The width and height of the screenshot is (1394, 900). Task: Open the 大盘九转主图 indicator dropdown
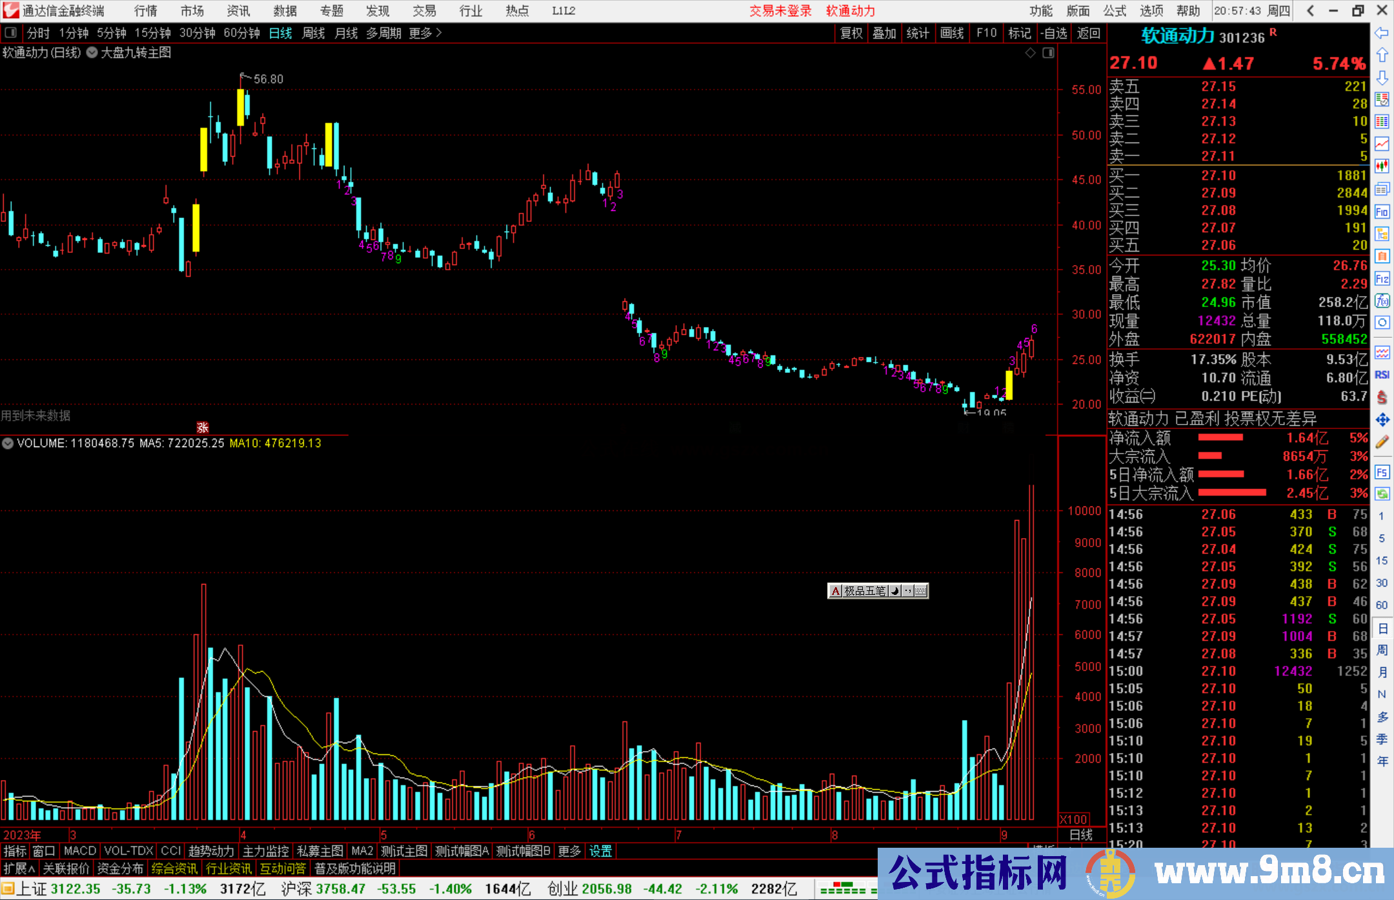click(92, 53)
